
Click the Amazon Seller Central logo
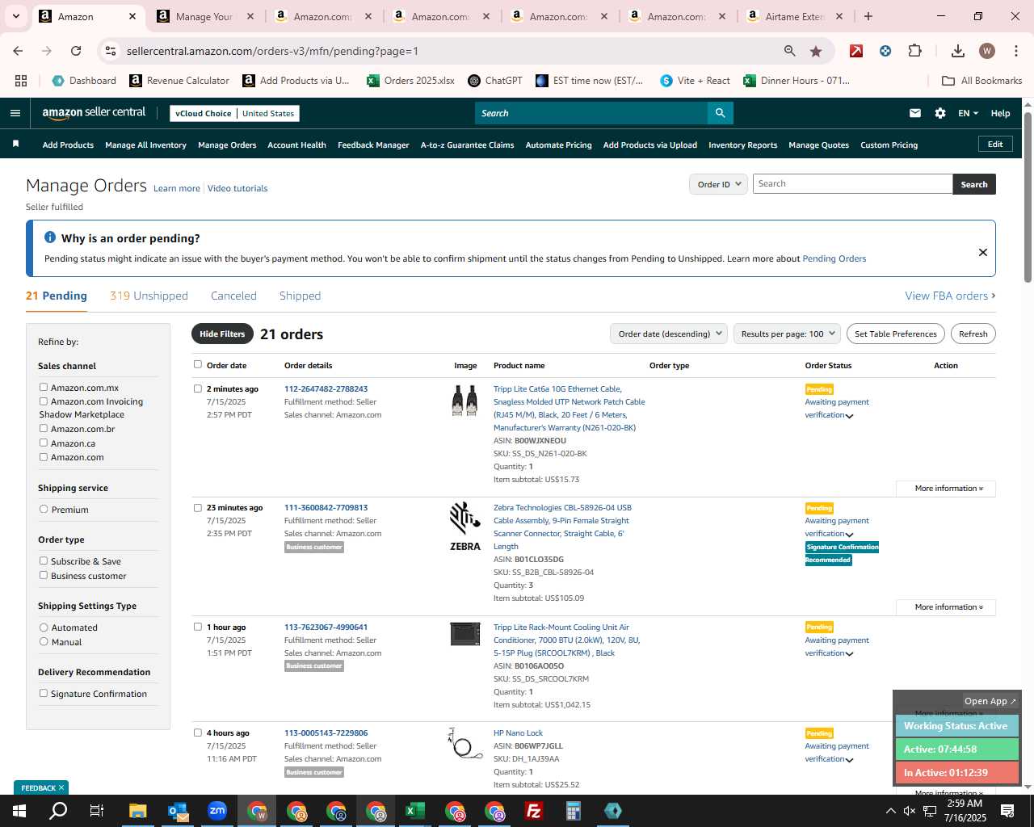pos(94,113)
